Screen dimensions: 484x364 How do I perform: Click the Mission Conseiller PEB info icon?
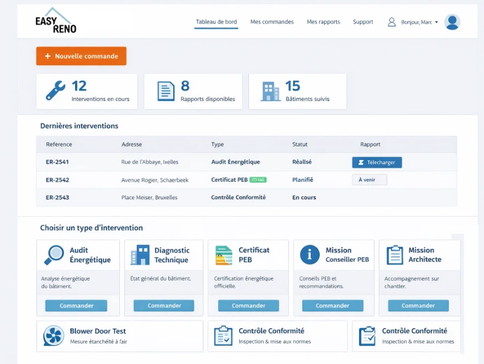click(309, 255)
